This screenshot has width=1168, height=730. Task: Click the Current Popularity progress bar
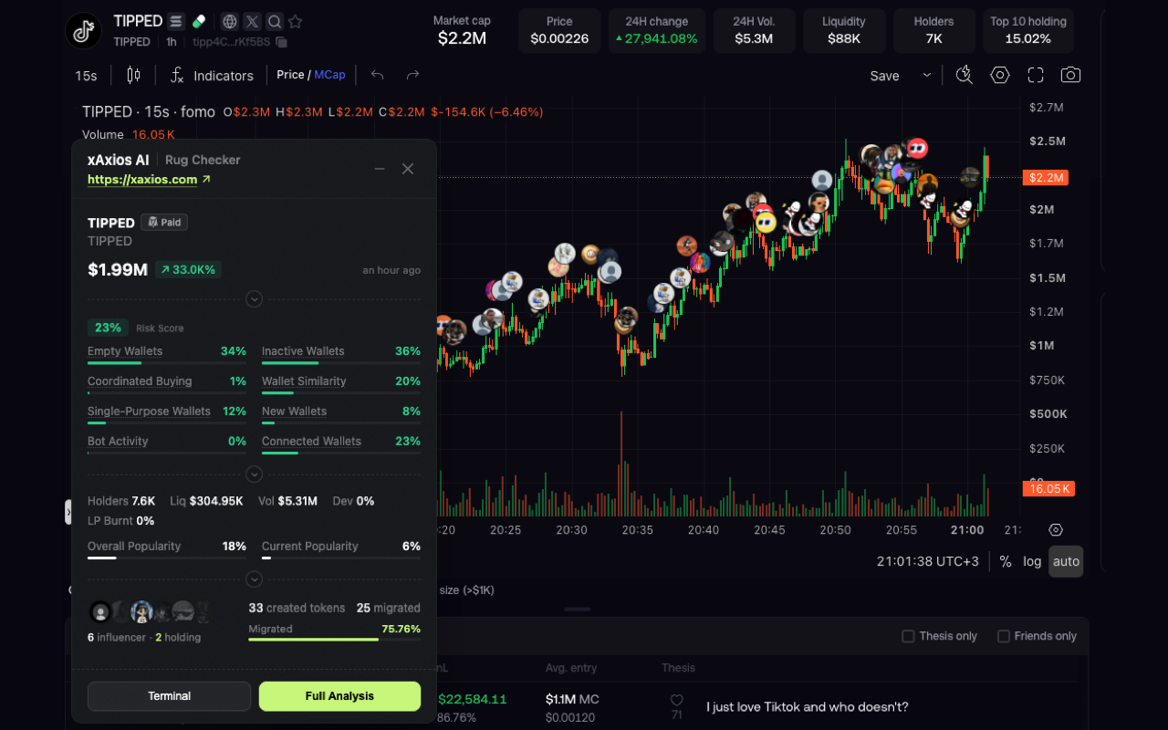(x=341, y=558)
